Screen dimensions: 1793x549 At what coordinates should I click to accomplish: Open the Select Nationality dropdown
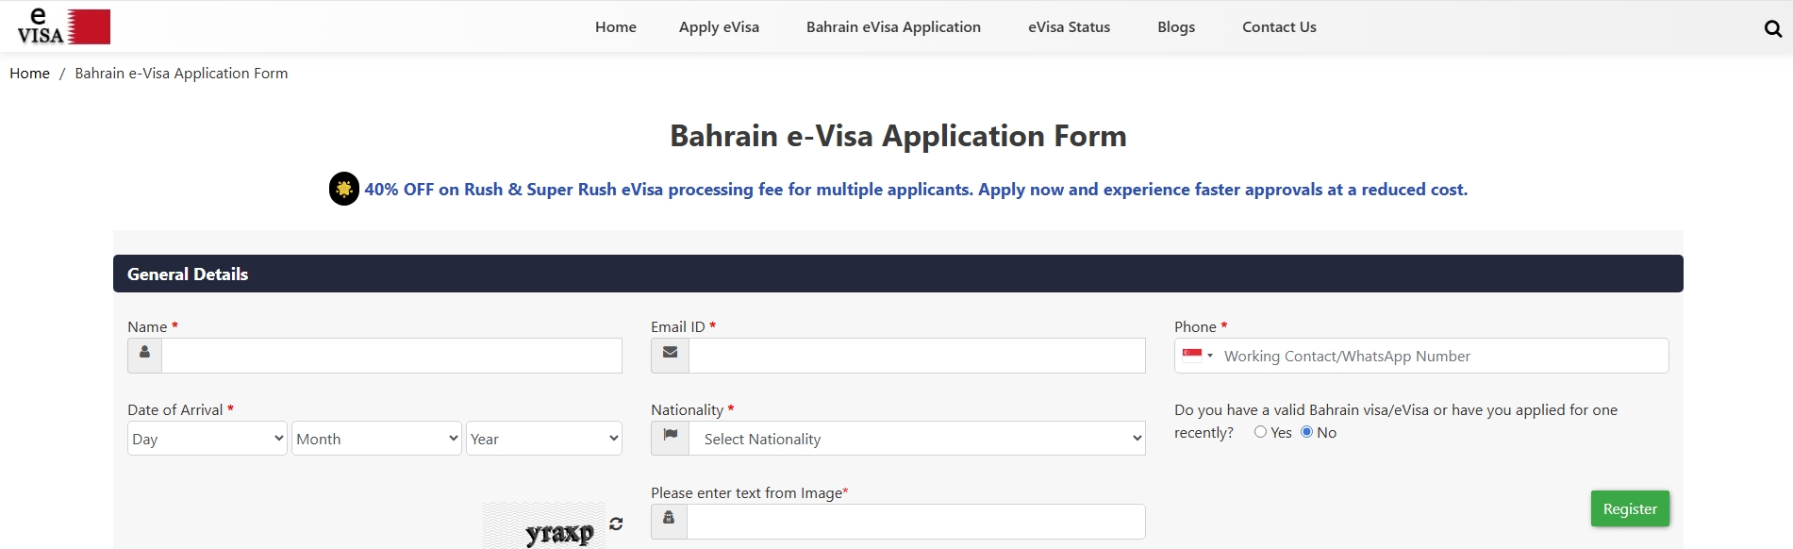917,439
